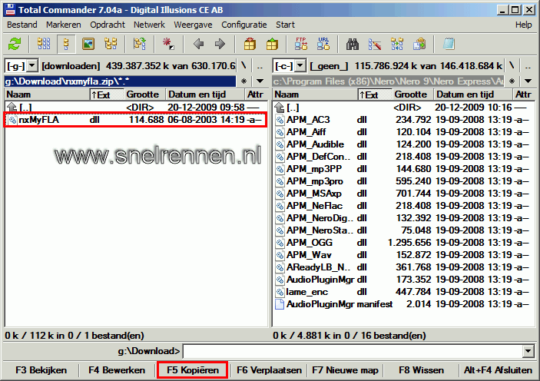This screenshot has width=540, height=381.
Task: Open the Start menu item
Action: click(x=285, y=25)
